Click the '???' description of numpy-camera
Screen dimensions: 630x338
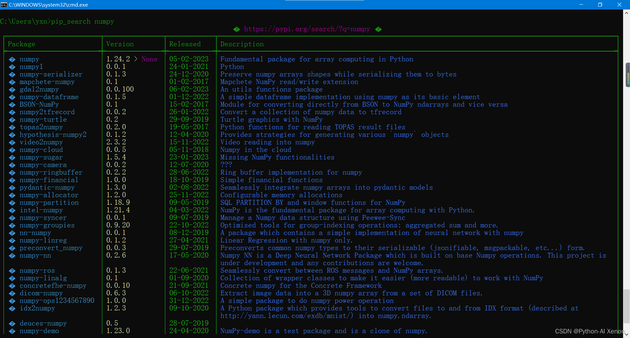pos(226,165)
